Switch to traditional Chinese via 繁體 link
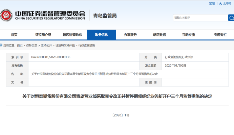 coord(212,3)
